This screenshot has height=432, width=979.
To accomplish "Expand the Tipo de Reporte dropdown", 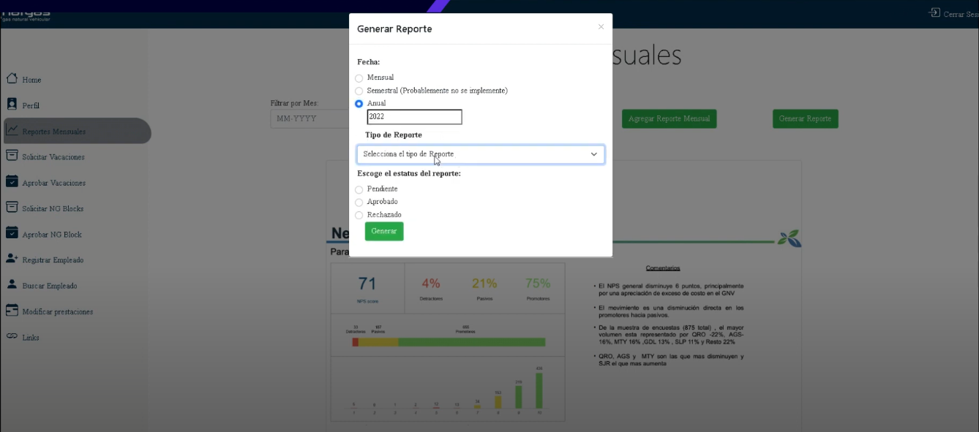I will pos(481,154).
